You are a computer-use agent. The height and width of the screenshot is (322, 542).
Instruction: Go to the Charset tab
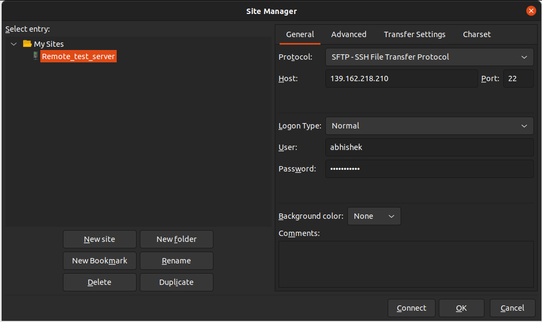coord(476,34)
